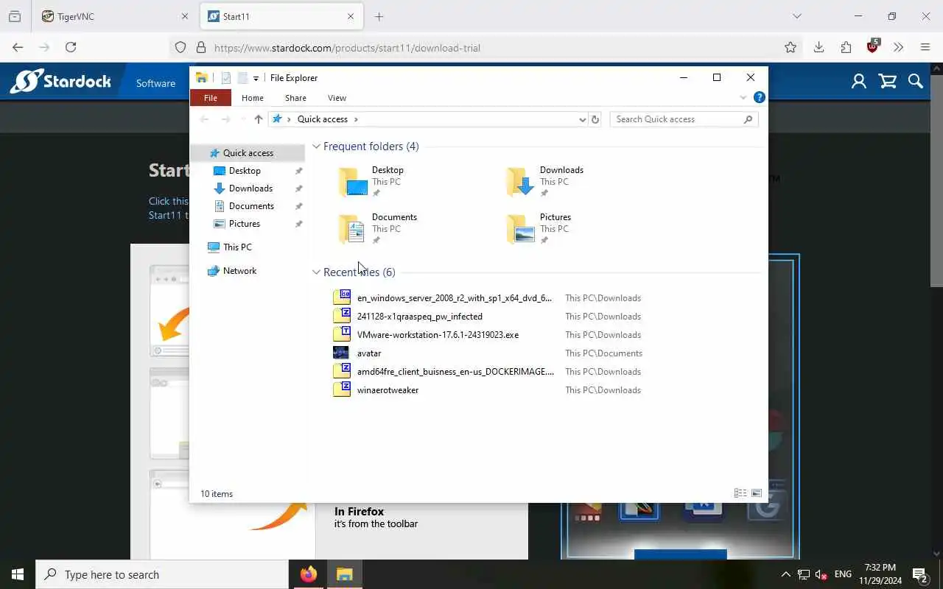Switch to the TigerVNC browser tab

click(x=114, y=16)
